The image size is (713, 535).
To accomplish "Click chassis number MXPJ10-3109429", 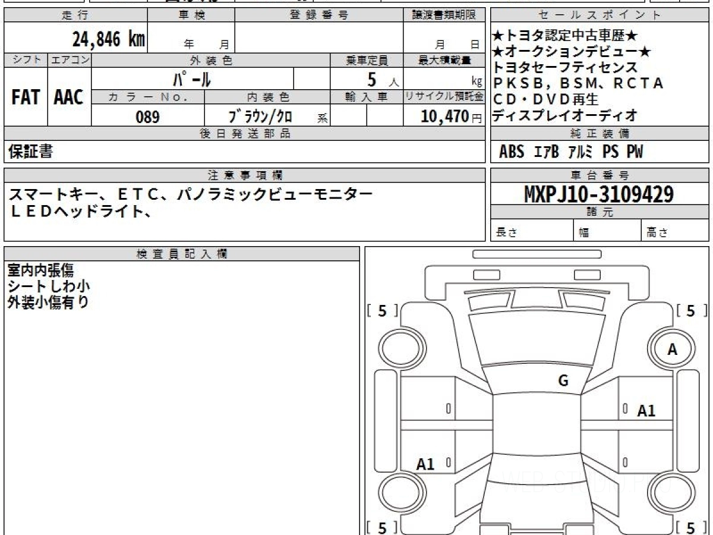I will (x=599, y=194).
